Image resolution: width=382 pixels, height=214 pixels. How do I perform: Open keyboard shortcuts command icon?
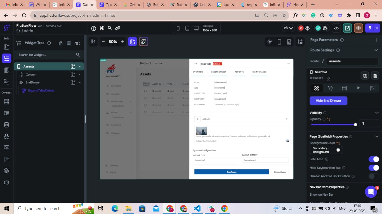coord(102,28)
